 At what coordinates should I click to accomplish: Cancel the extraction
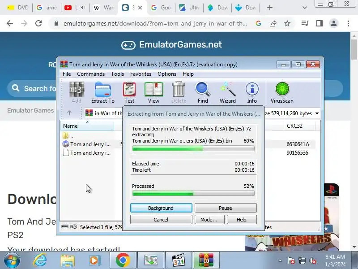coord(161,220)
